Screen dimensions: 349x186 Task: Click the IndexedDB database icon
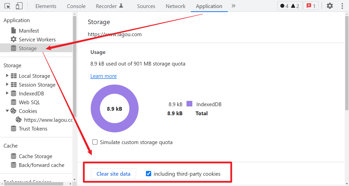click(x=14, y=93)
